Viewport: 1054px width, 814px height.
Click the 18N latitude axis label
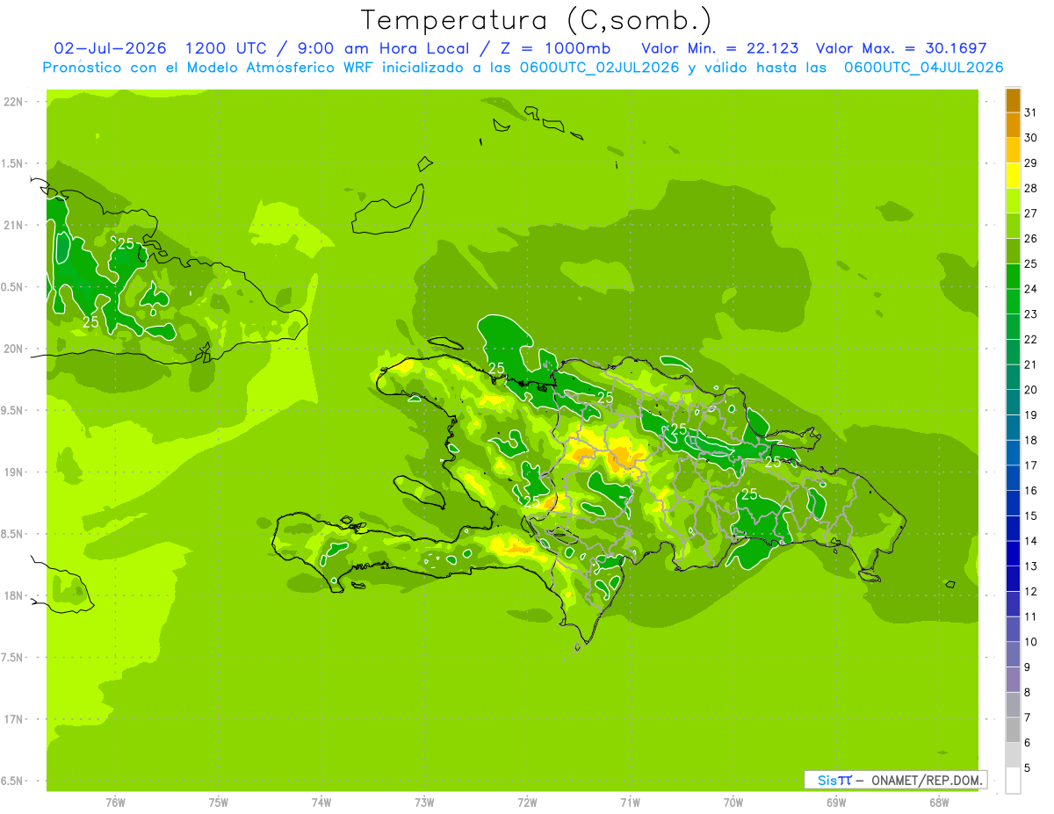[12, 595]
